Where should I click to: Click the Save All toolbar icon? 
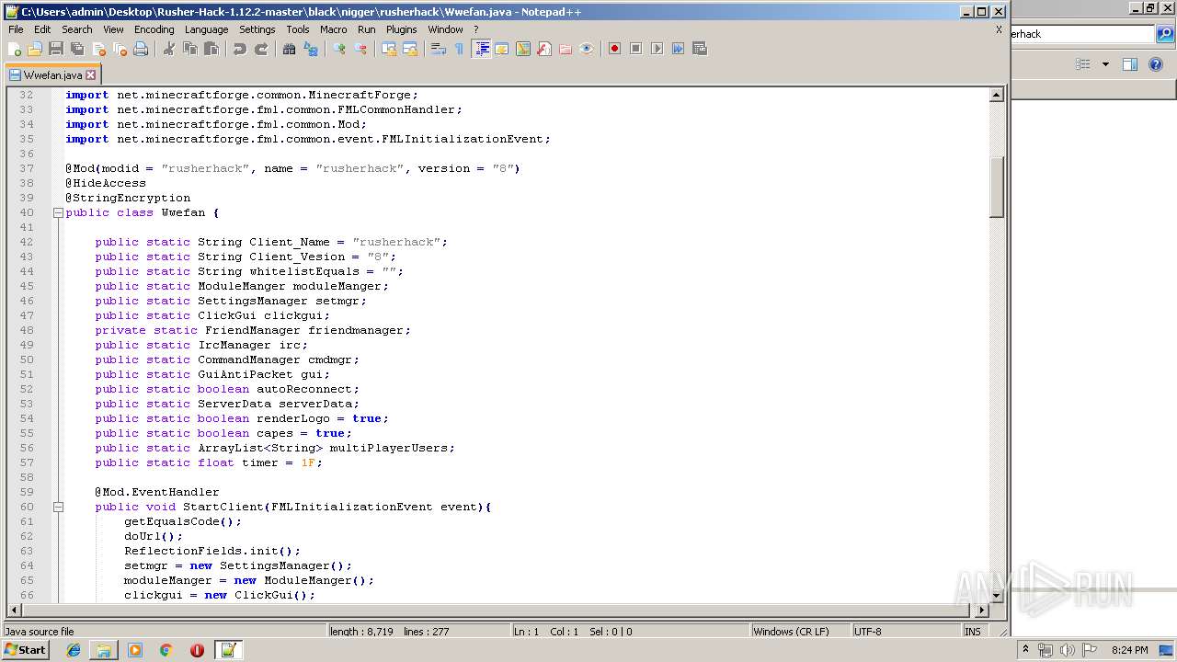click(77, 49)
